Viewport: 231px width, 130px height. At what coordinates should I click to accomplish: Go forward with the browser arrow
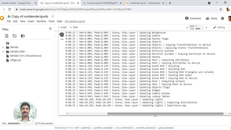(x=4, y=9)
